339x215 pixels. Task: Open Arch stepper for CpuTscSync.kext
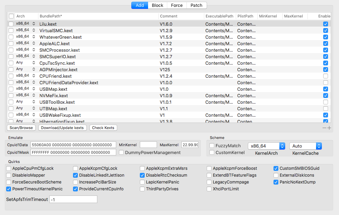pyautogui.click(x=34, y=63)
